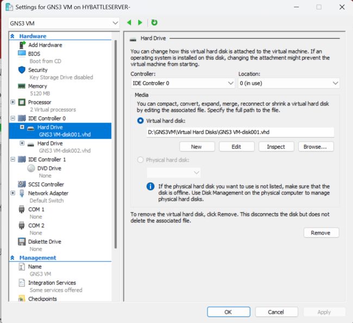Click the BIOS monitor icon

click(22, 54)
